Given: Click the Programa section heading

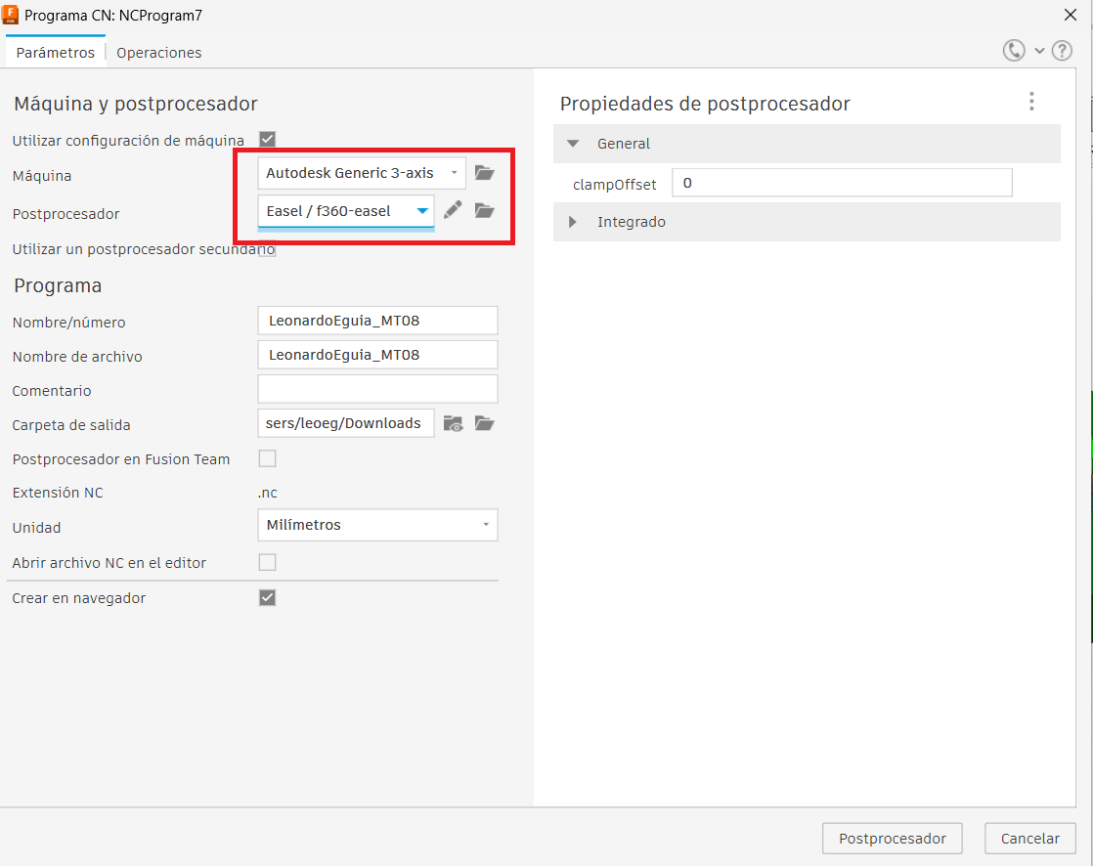Looking at the screenshot, I should 58,285.
